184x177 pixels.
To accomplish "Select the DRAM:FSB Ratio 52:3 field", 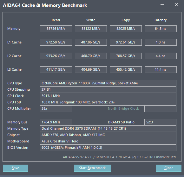I will (160, 122).
